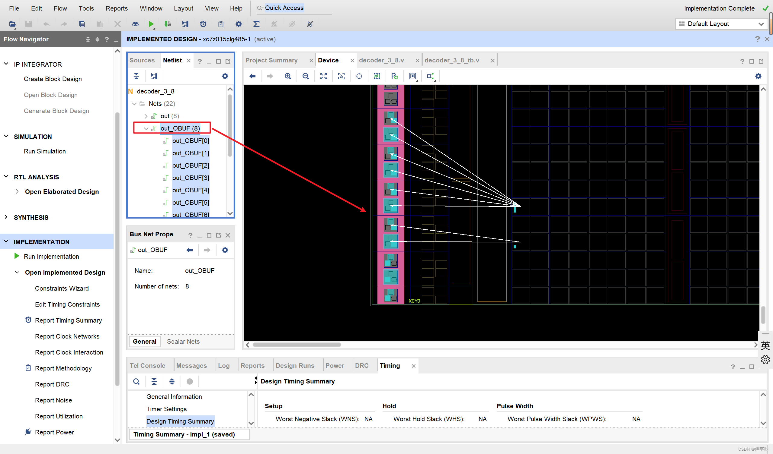This screenshot has height=454, width=773.
Task: Collapse the out_OBUF (8) bus tree
Action: [x=146, y=128]
